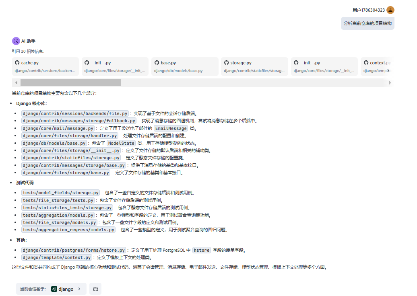The width and height of the screenshot is (417, 296).
Task: Click tests/file_storage/tests.py code path
Action: (x=58, y=200)
